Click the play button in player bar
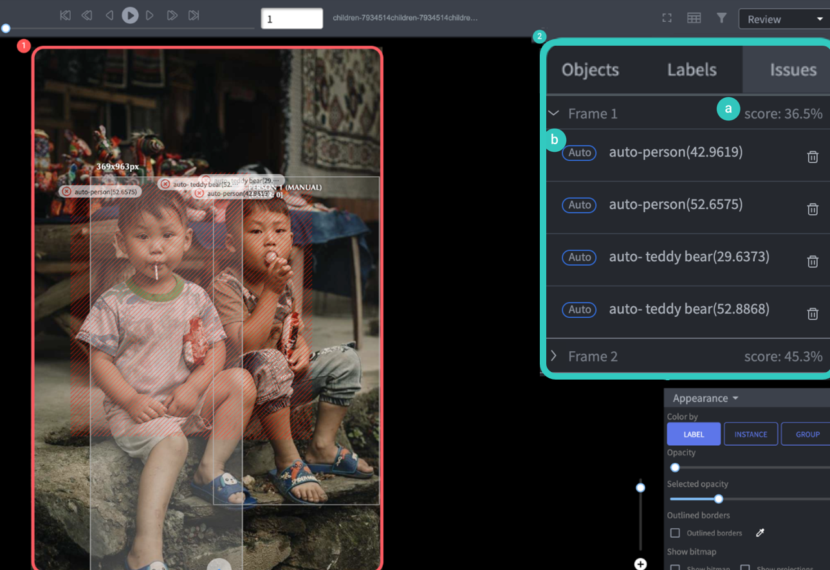 point(130,15)
